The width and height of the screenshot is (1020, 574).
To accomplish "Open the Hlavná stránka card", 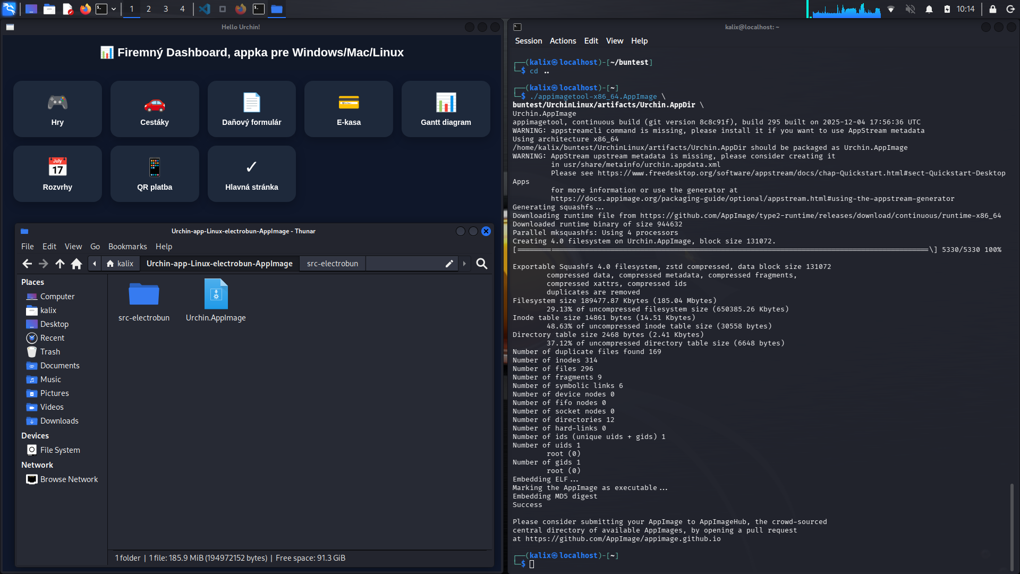I will coord(252,174).
